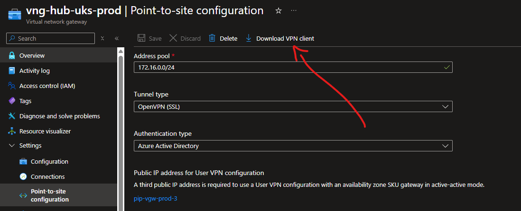
Task: Open the Authentication type dropdown
Action: point(293,146)
